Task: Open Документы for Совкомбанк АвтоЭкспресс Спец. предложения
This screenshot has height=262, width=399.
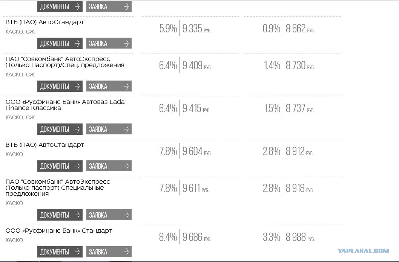Action: (x=60, y=86)
